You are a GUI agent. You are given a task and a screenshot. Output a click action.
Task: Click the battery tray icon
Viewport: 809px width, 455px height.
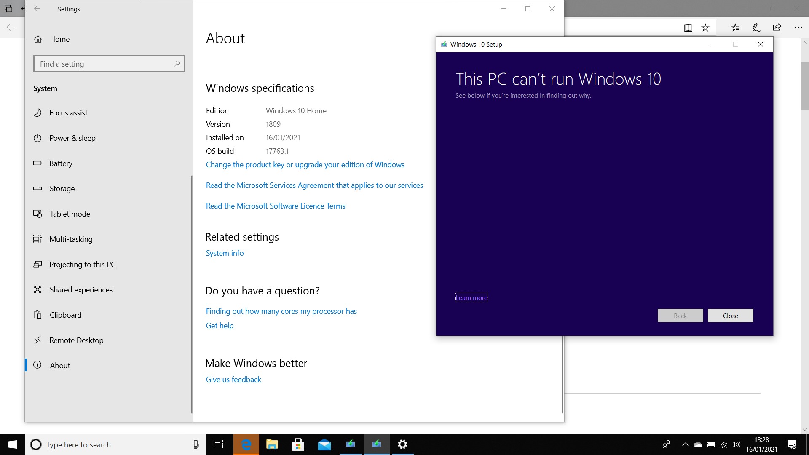click(711, 444)
